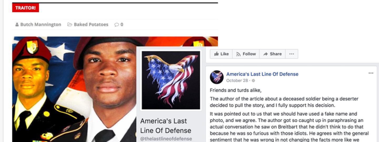
Task: Open America's Last Line Of Defense post author link
Action: 262,74
